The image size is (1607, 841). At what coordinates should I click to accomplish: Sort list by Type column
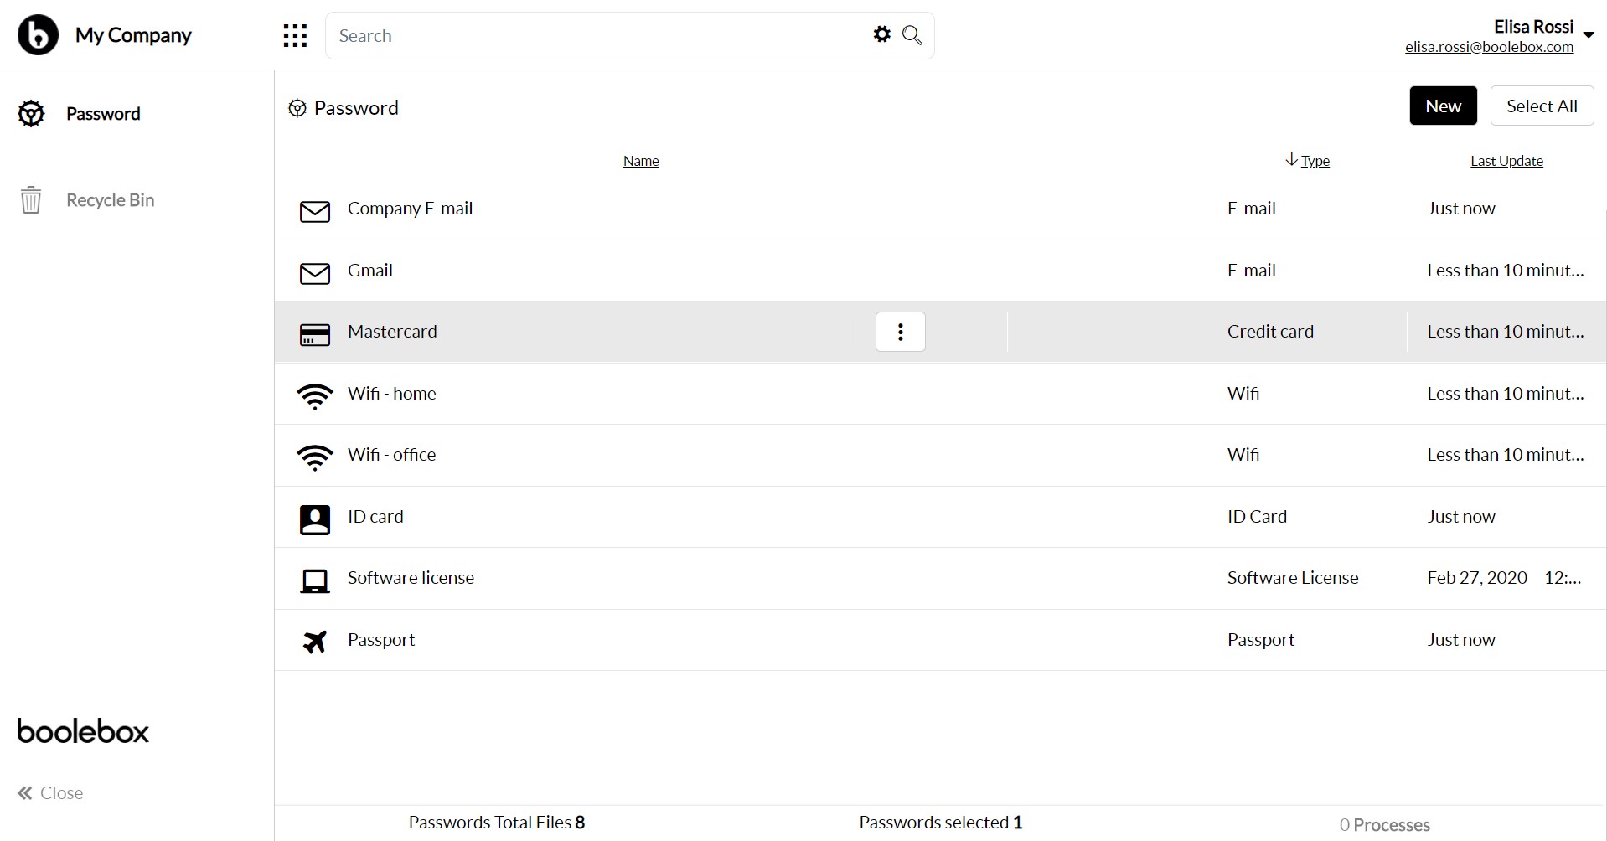[x=1314, y=161]
